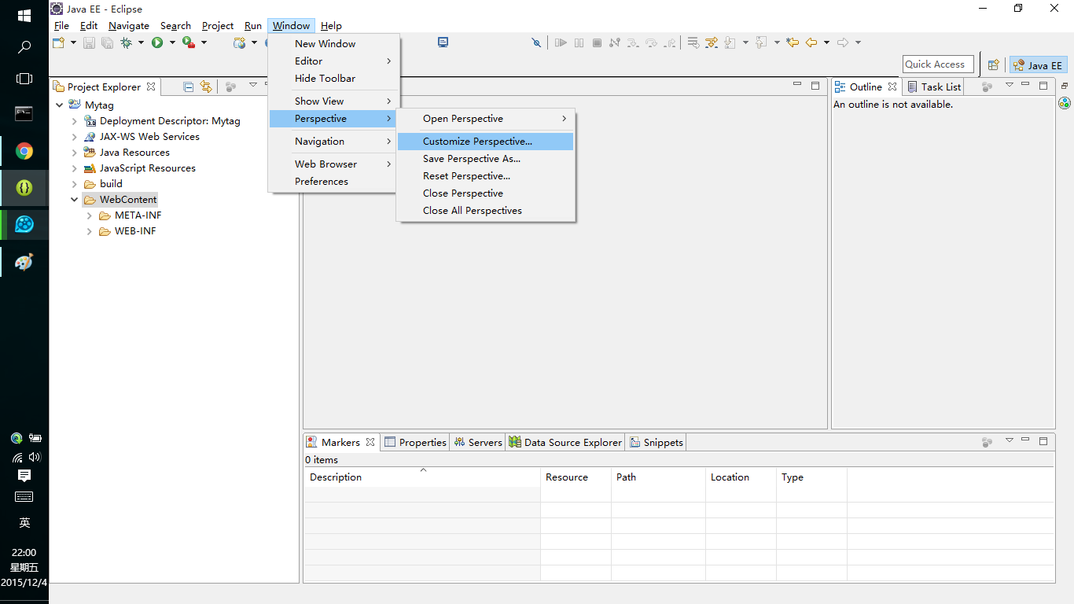Toggle Use Step Filters
This screenshot has height=604, width=1074.
(712, 42)
